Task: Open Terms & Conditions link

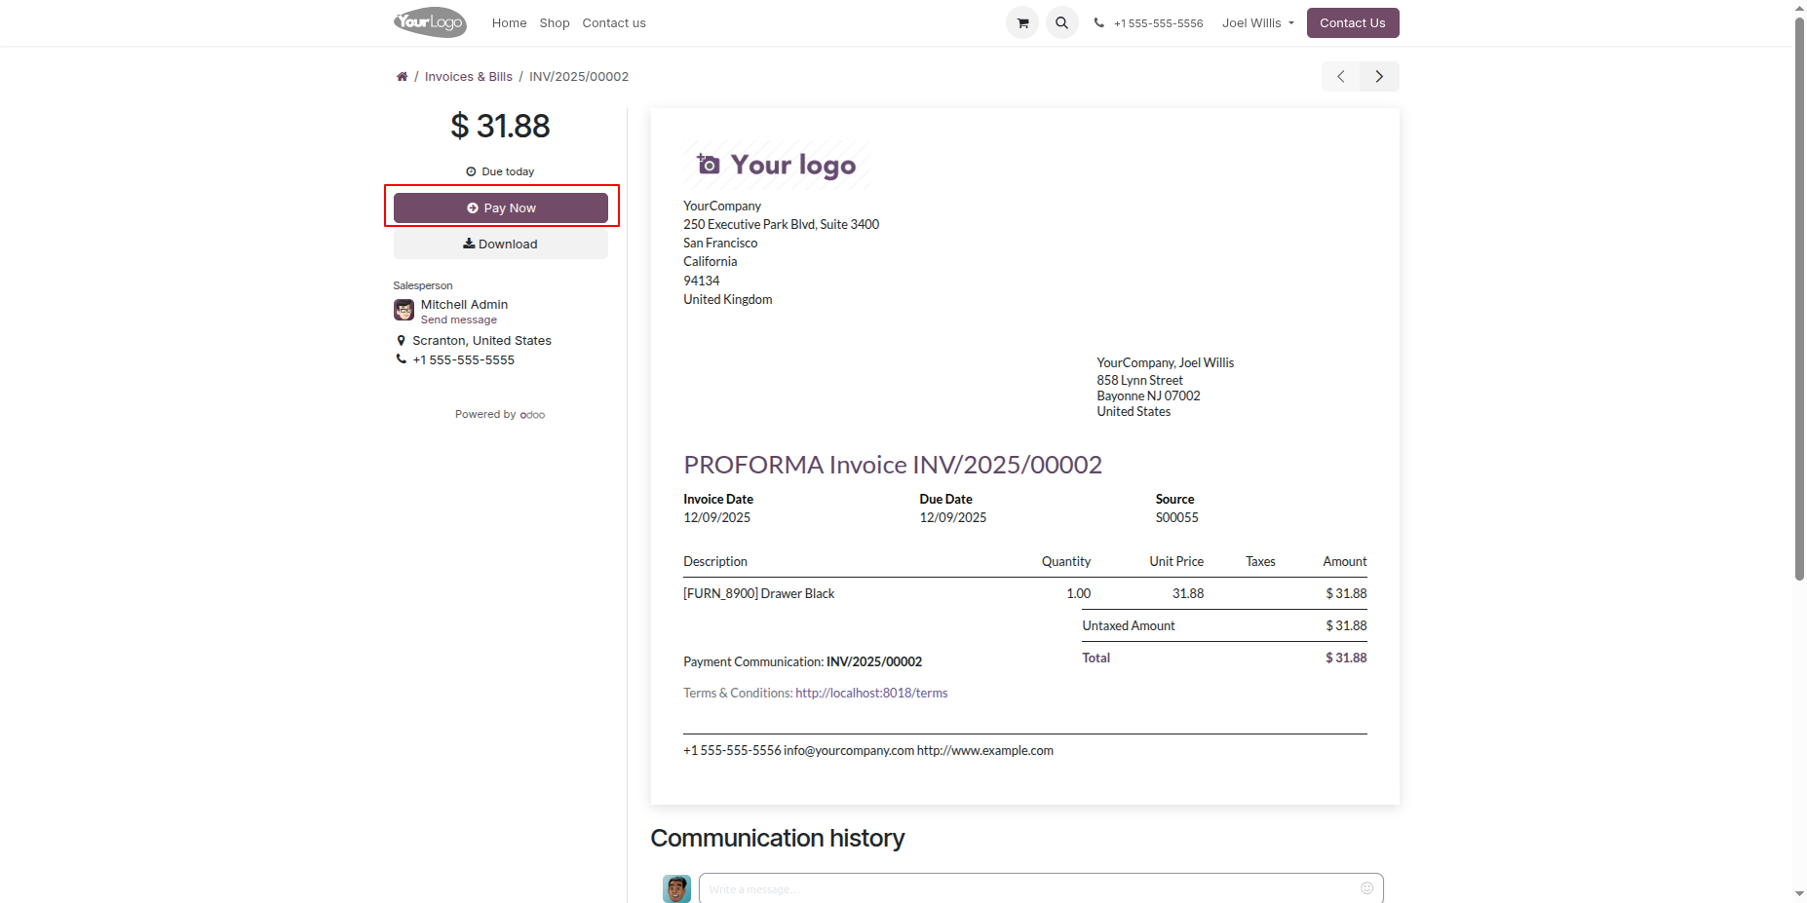Action: pyautogui.click(x=870, y=693)
